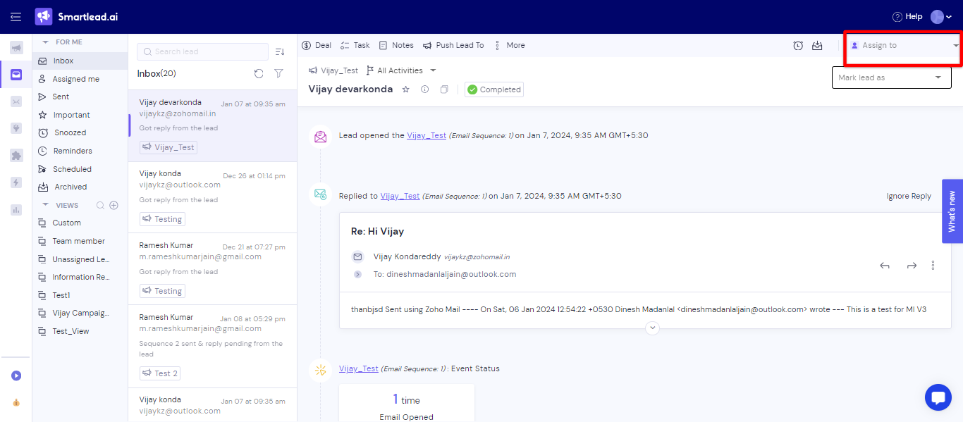Click the Completed status badge
The height and width of the screenshot is (422, 963).
pos(493,89)
